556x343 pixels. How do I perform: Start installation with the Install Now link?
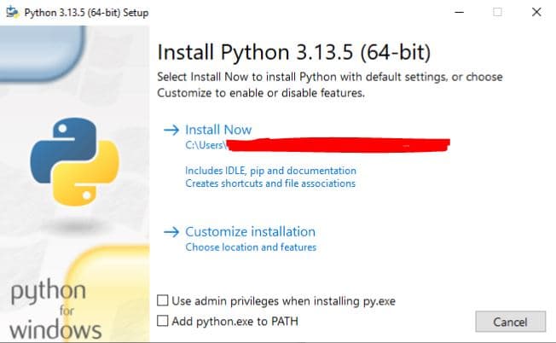tap(218, 130)
